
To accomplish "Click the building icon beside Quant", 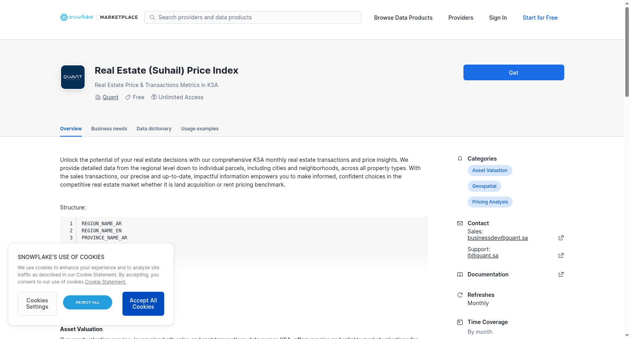I will tap(98, 97).
